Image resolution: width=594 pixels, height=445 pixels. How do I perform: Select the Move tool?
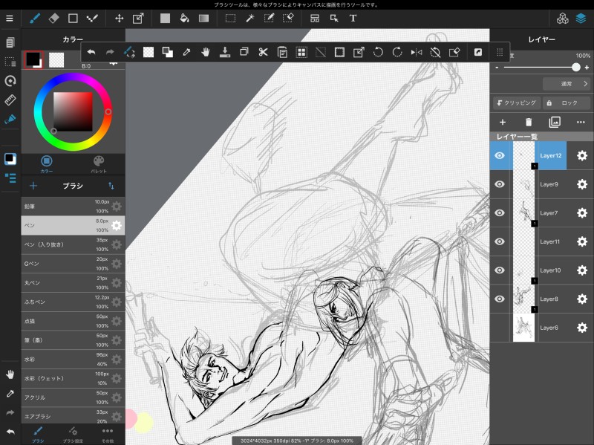[119, 18]
